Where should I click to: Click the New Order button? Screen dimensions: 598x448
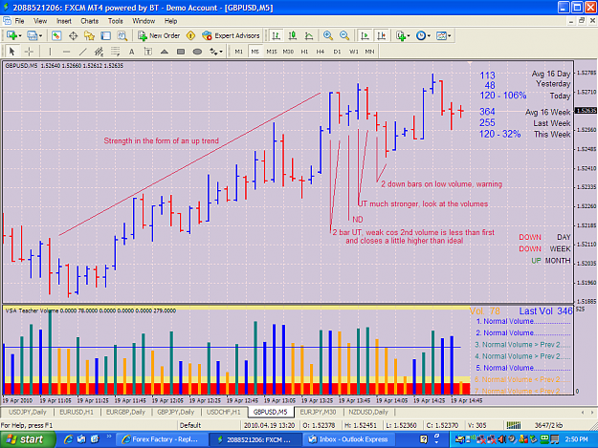[159, 35]
